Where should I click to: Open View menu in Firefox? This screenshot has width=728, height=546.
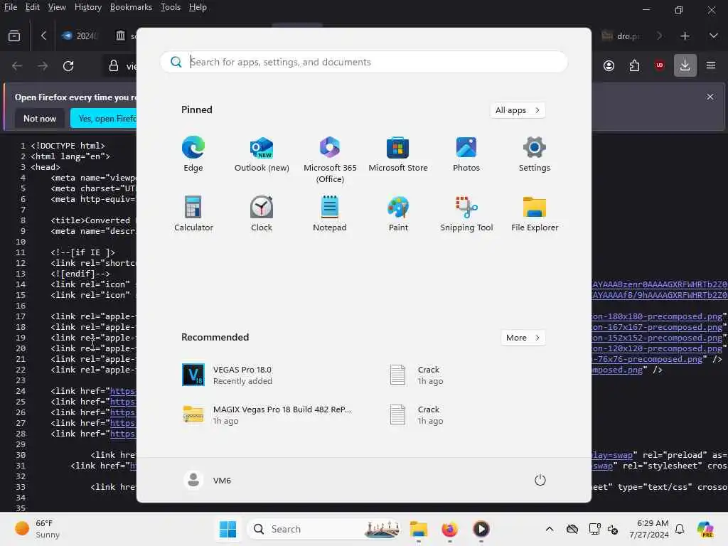coord(57,7)
